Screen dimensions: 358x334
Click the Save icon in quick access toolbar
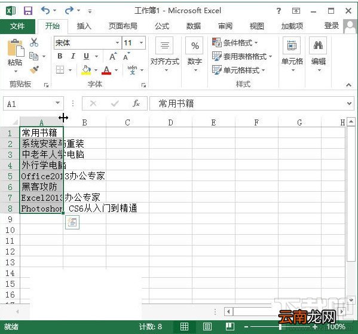tap(28, 11)
